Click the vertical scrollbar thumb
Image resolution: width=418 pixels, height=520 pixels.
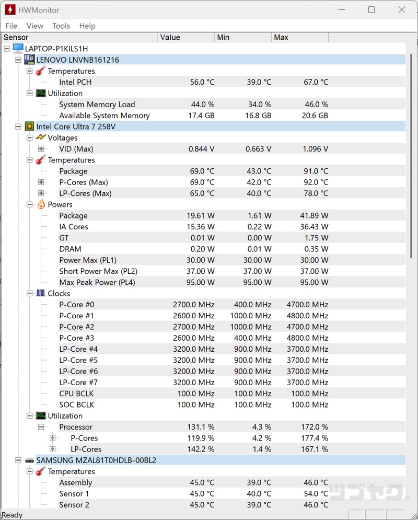click(411, 156)
